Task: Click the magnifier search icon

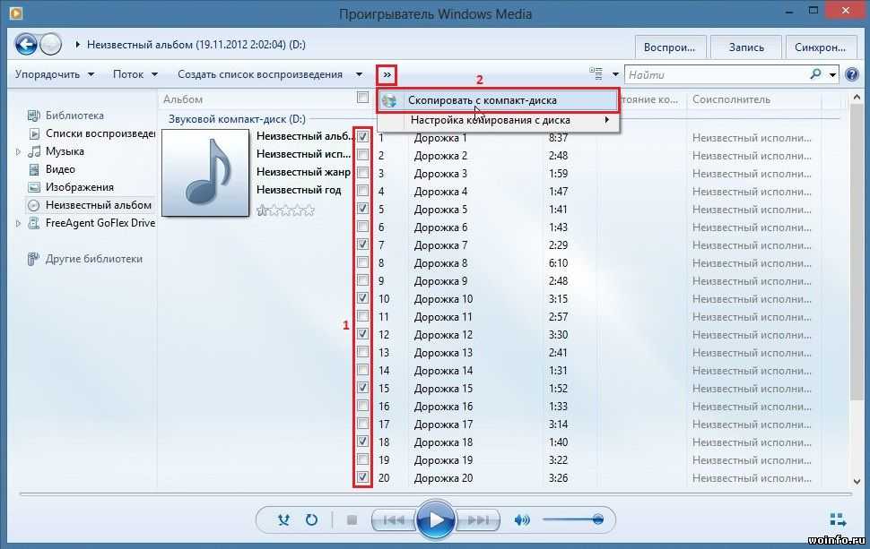Action: [x=815, y=73]
